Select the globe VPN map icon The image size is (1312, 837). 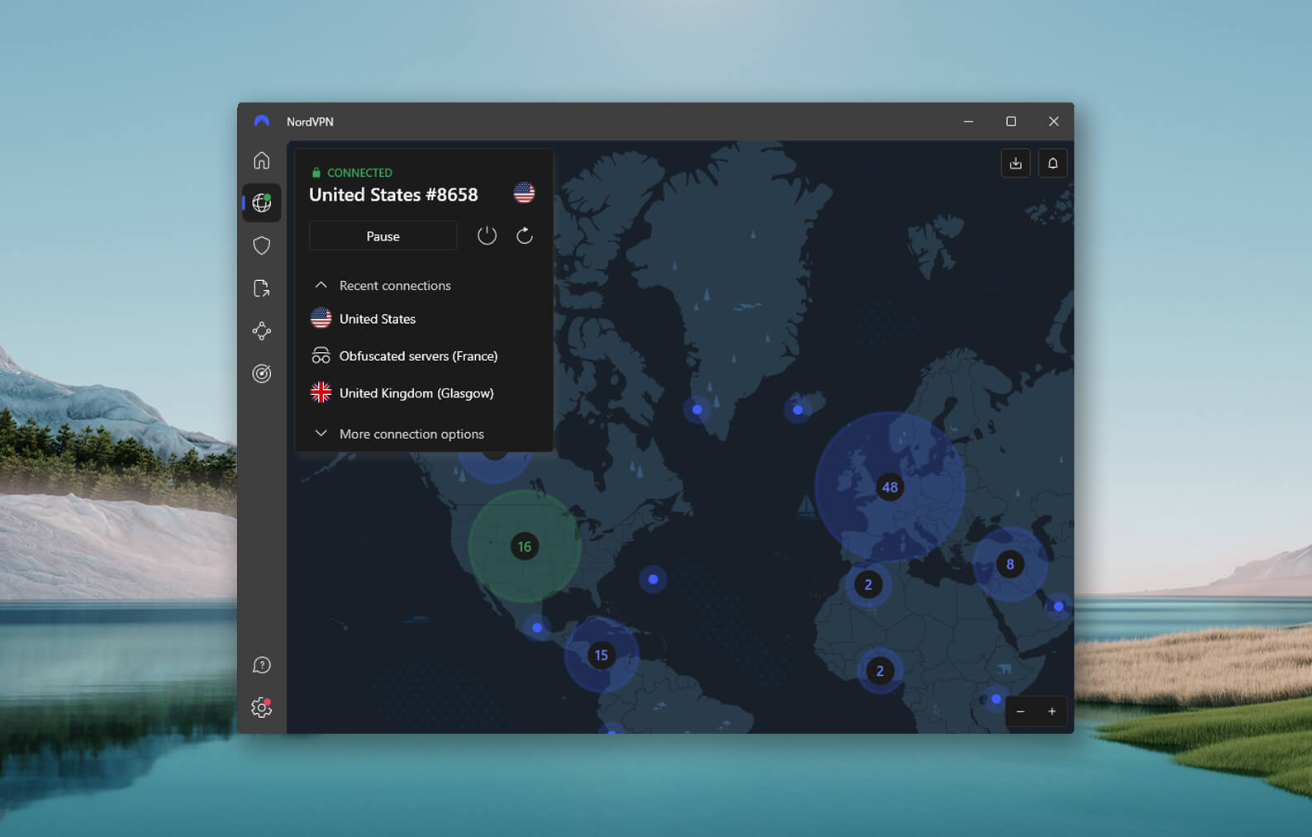tap(261, 202)
